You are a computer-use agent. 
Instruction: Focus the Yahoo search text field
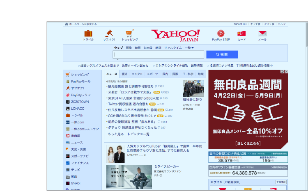click(x=159, y=55)
